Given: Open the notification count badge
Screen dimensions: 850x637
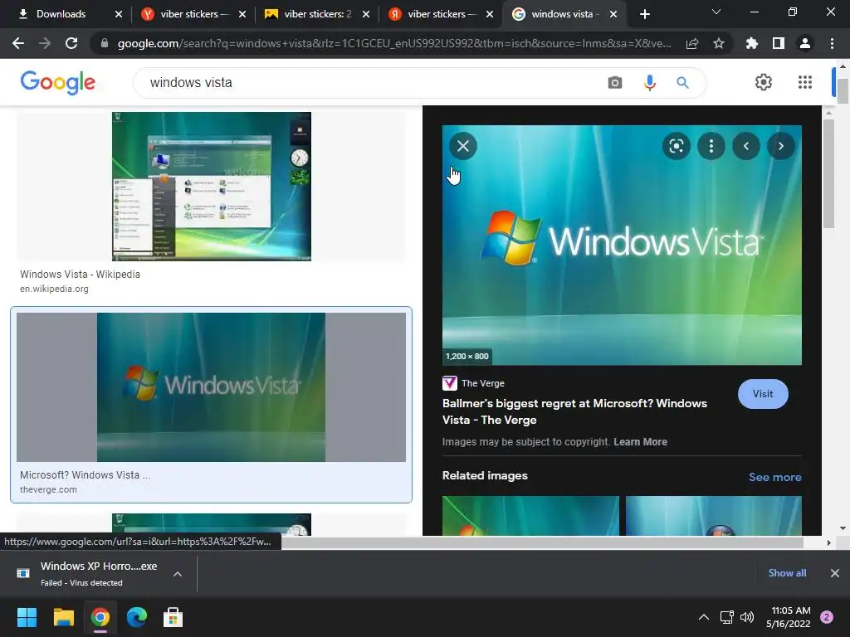Looking at the screenshot, I should pos(827,617).
